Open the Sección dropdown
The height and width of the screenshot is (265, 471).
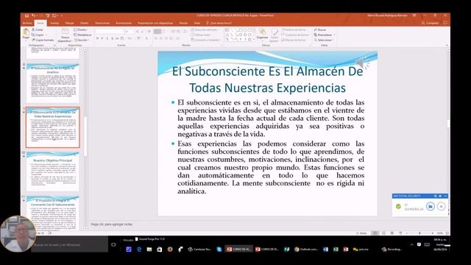(x=81, y=40)
